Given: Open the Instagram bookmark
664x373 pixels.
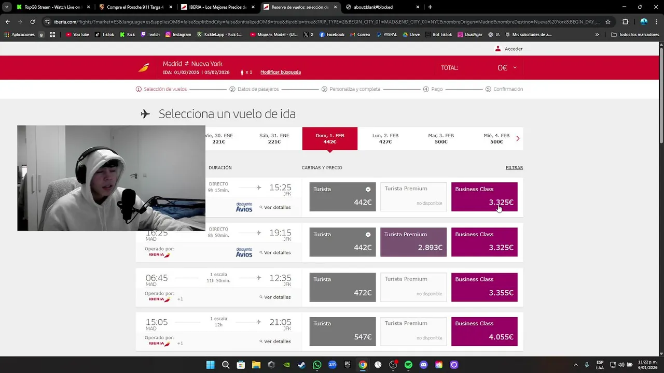Looking at the screenshot, I should click(x=178, y=35).
